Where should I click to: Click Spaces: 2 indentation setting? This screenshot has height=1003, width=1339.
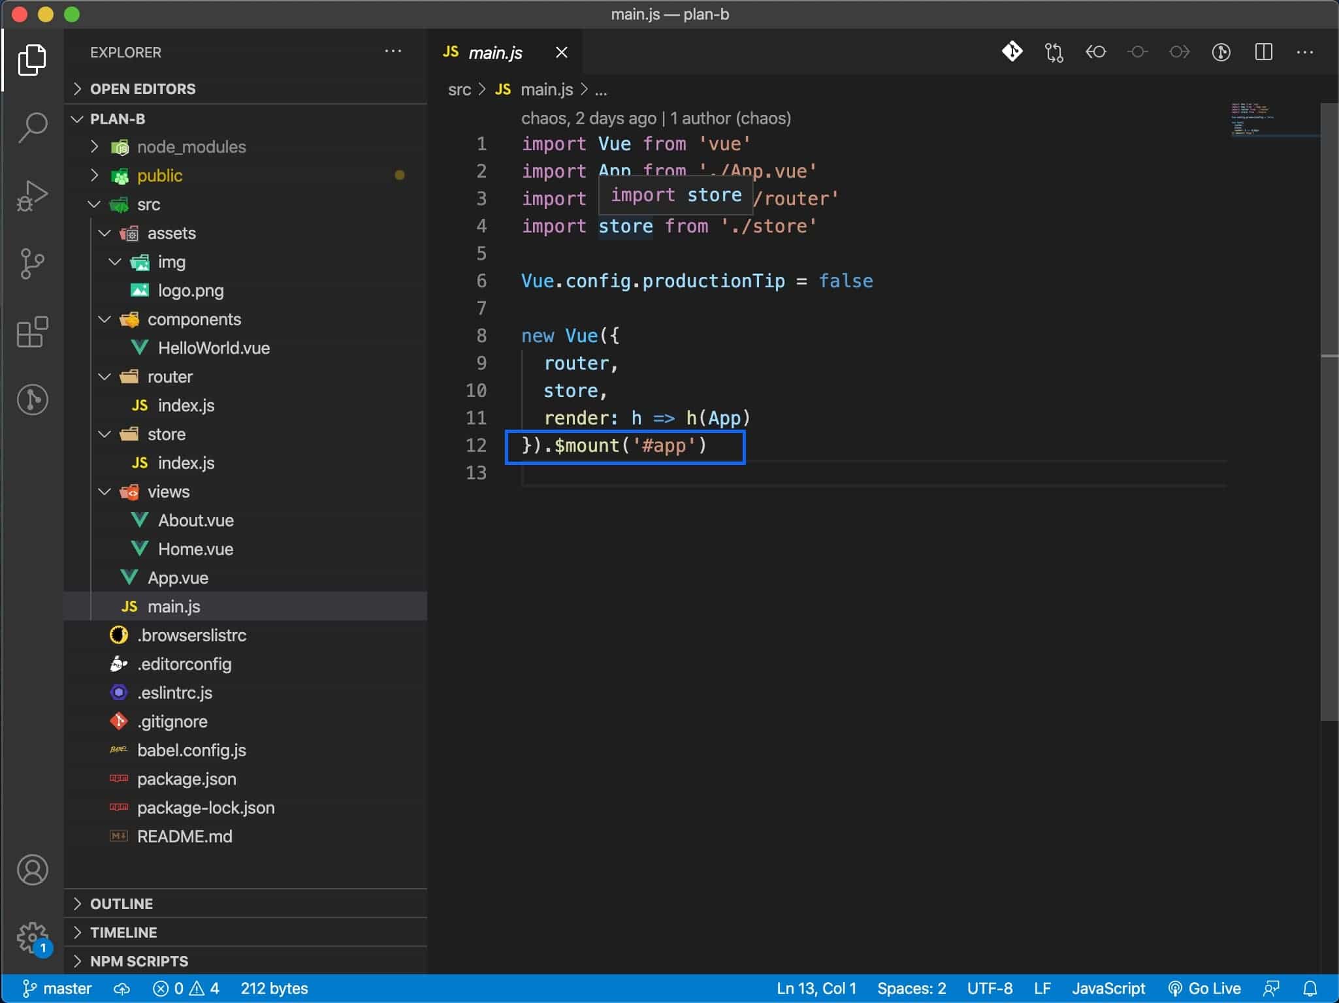911,989
